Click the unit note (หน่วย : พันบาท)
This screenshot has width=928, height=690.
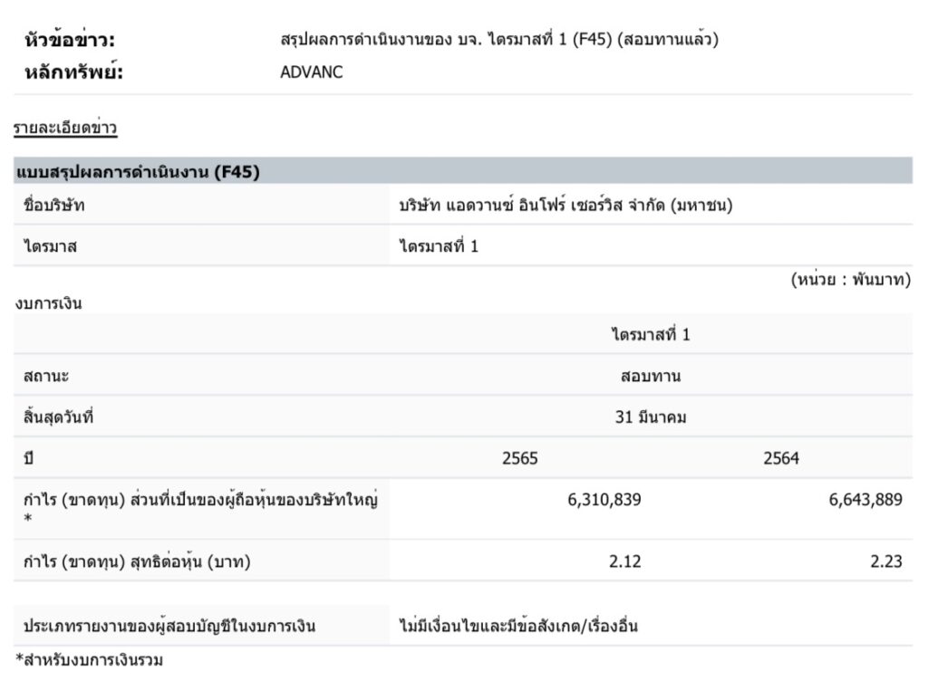tap(850, 280)
